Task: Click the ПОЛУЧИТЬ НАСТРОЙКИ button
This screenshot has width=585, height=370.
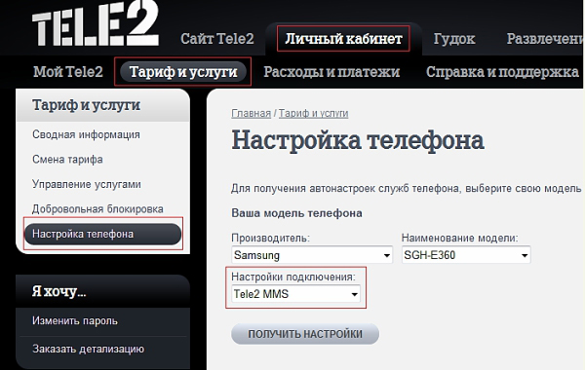Action: click(305, 334)
